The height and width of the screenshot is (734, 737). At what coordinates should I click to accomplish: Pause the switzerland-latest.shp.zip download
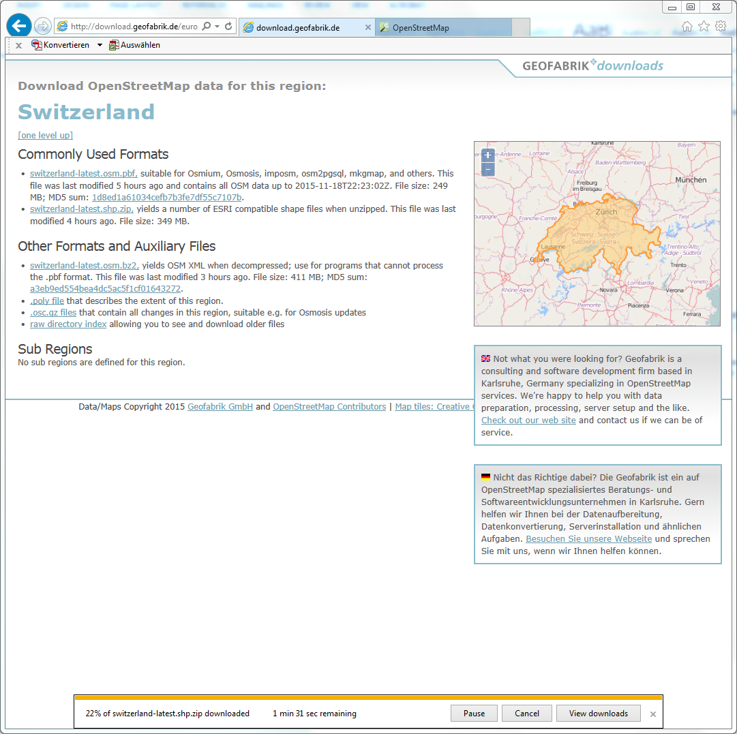[474, 714]
